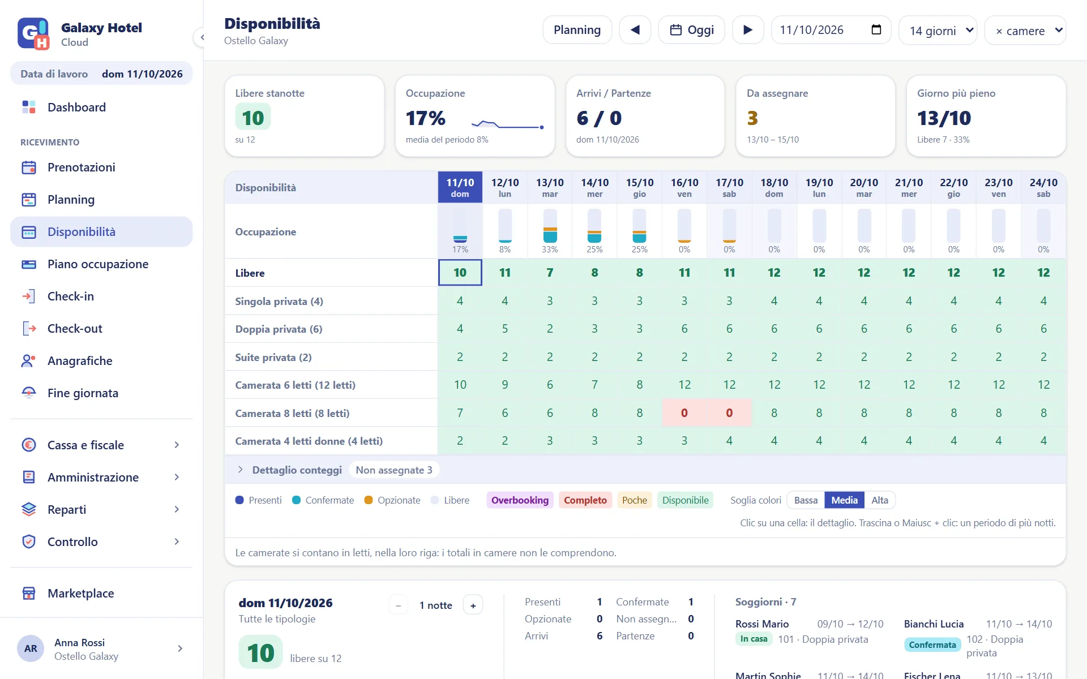Click the Controllo shield icon

point(29,542)
